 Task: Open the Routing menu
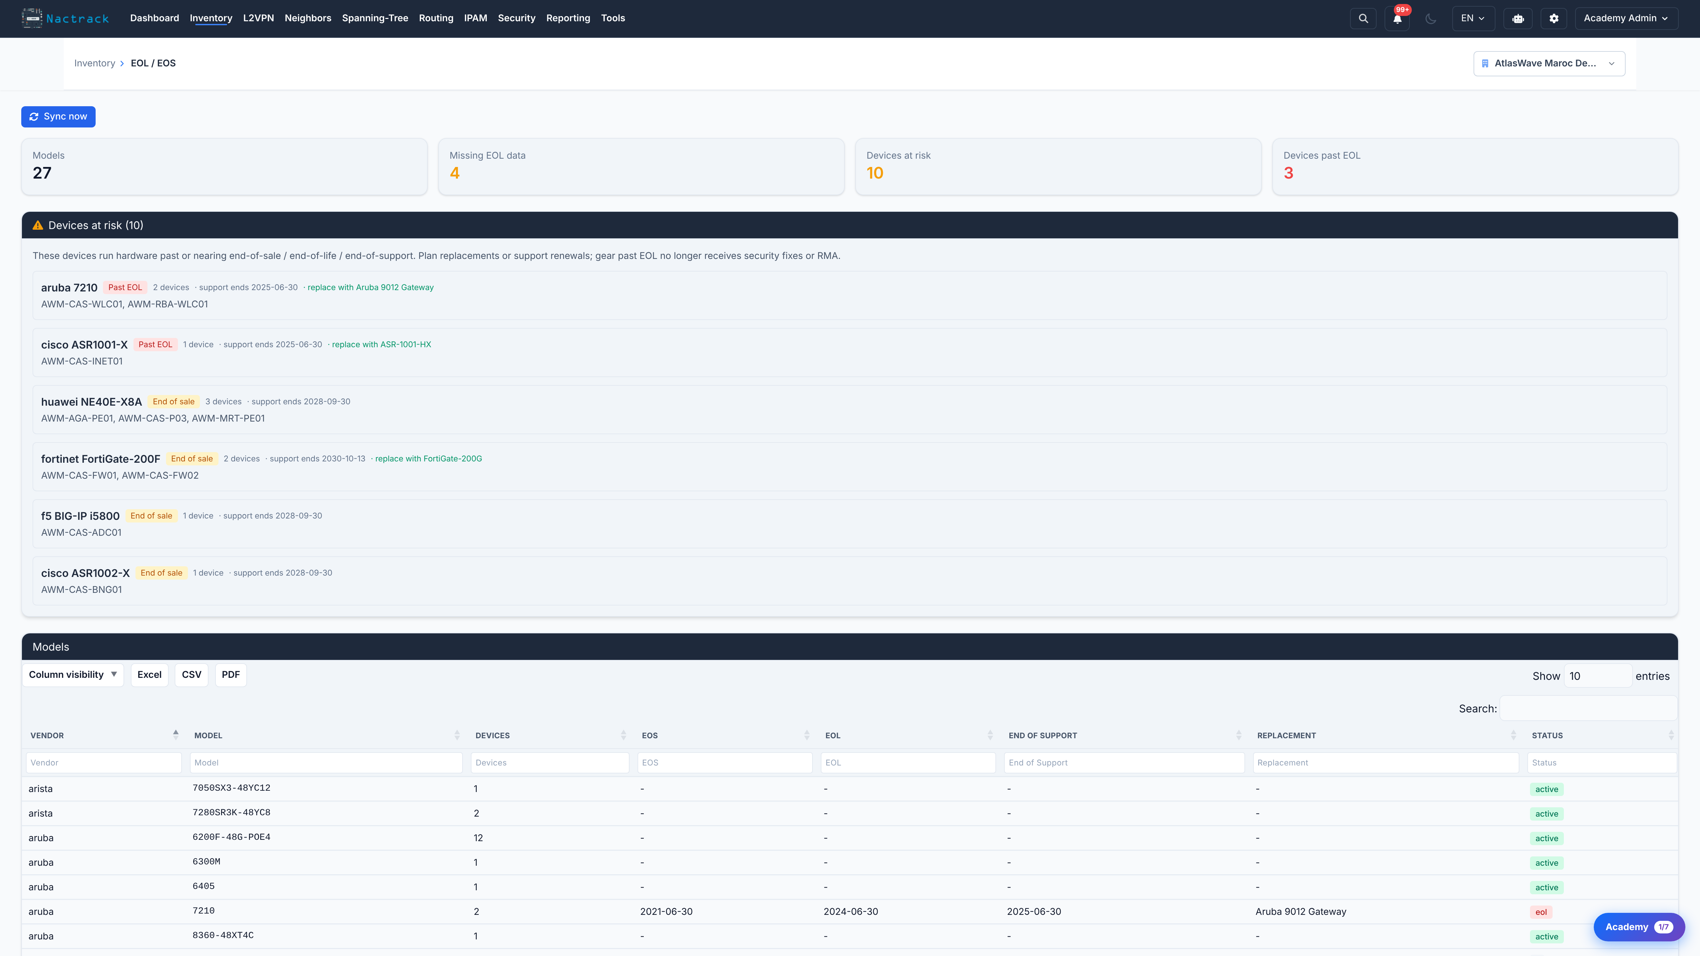click(x=436, y=19)
